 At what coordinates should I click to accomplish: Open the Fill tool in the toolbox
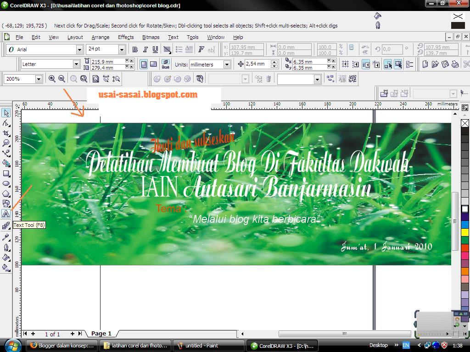(x=6, y=258)
